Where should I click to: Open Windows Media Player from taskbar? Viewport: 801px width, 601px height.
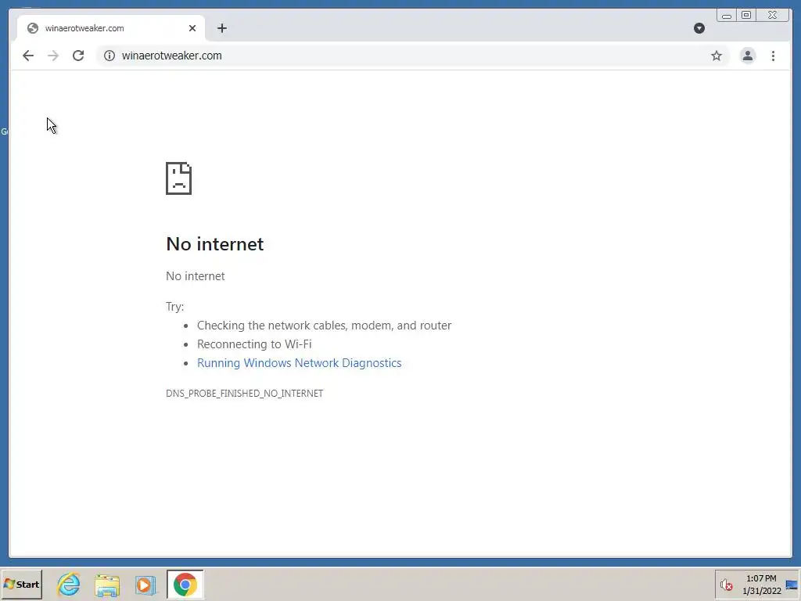pos(145,585)
